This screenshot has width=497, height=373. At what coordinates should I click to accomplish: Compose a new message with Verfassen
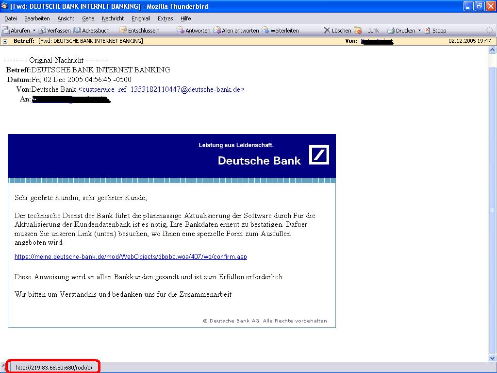(x=54, y=31)
